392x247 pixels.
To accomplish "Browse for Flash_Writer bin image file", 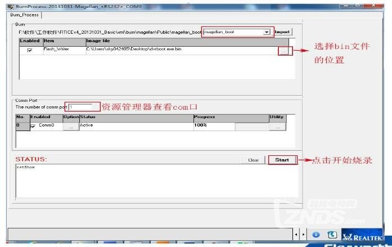I will coord(283,50).
